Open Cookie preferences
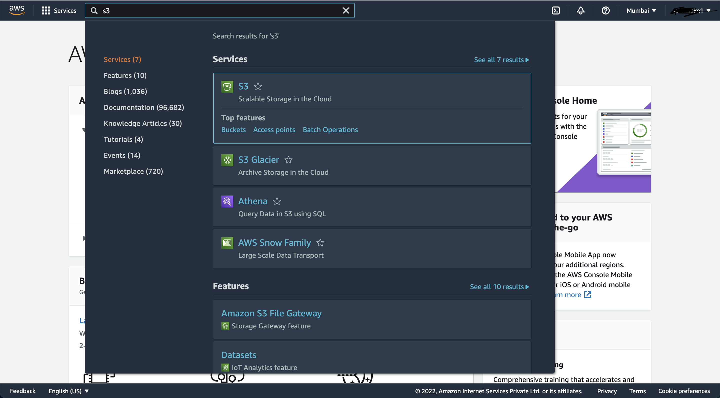 coord(684,391)
